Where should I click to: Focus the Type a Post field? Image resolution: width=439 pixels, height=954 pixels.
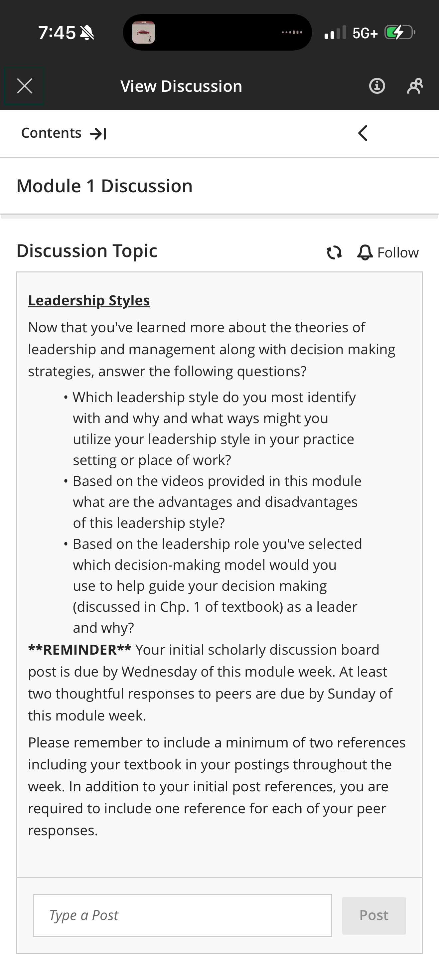pyautogui.click(x=183, y=915)
